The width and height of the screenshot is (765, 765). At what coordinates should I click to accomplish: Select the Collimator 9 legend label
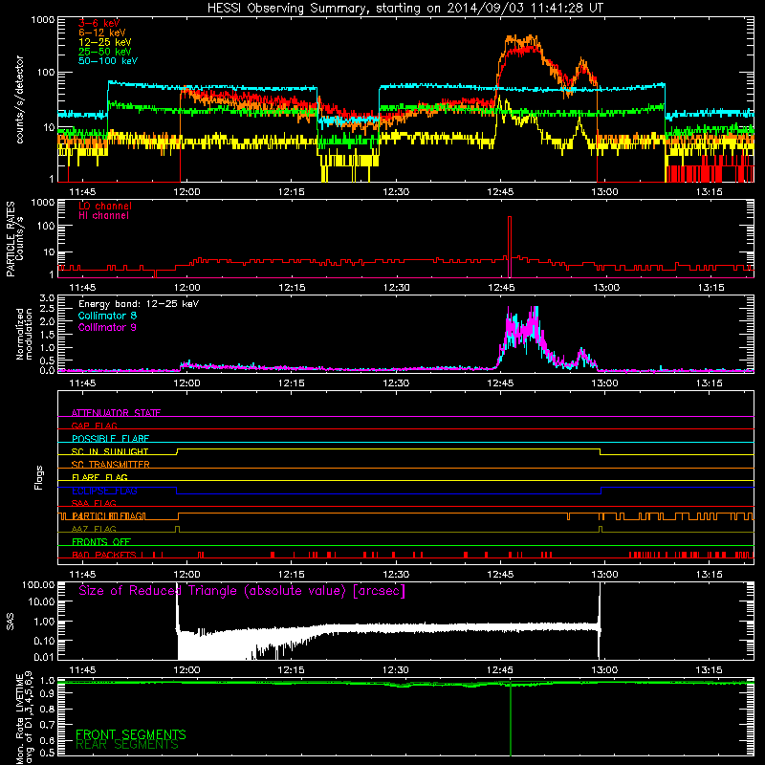[x=107, y=327]
